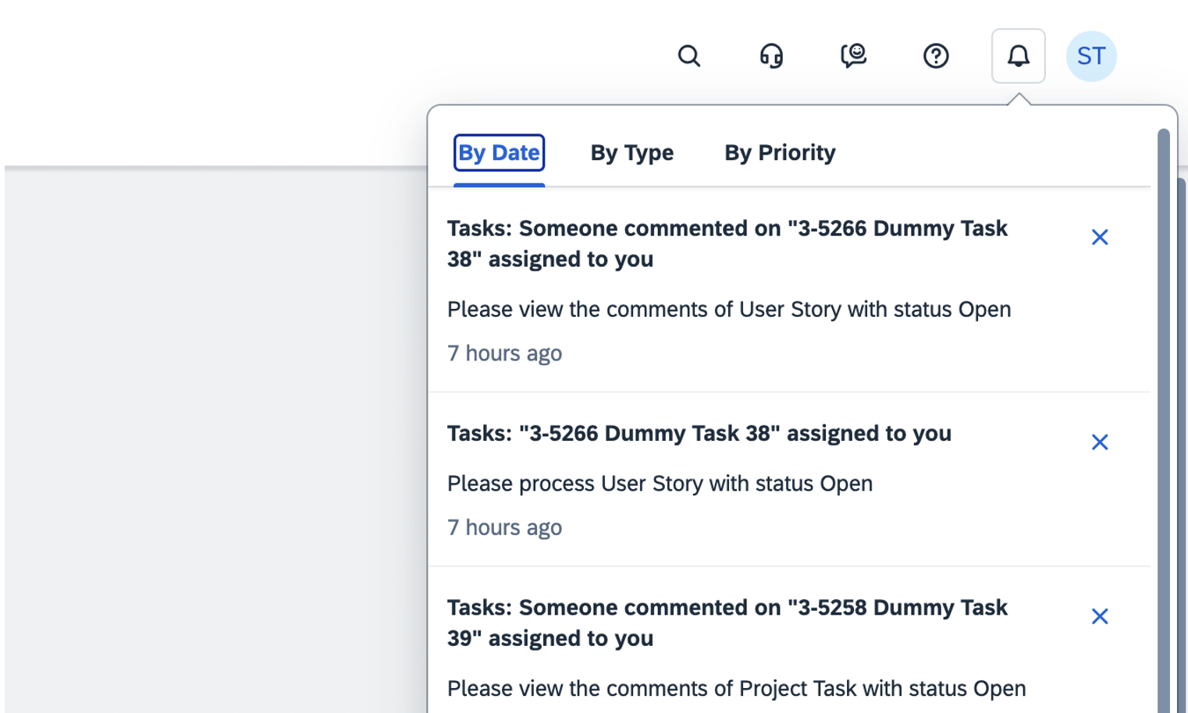Switch to the By Type tab

click(x=631, y=153)
